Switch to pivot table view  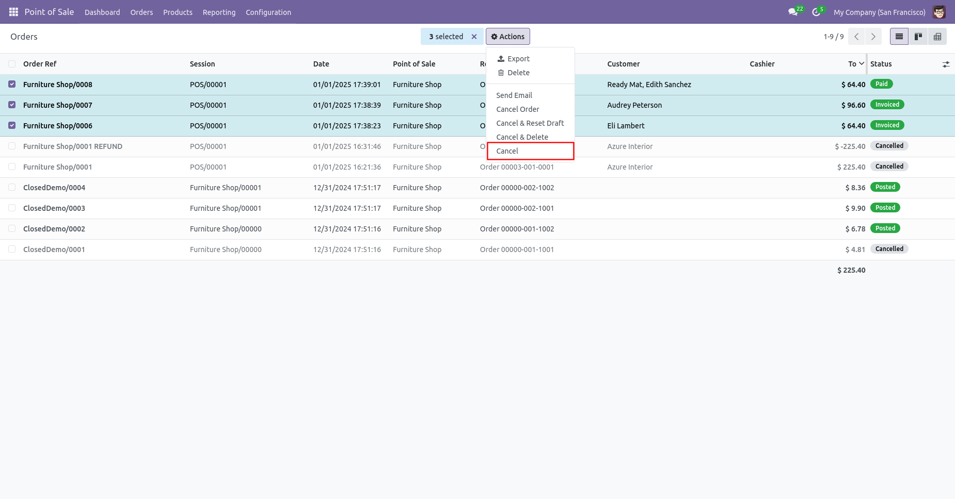[937, 37]
